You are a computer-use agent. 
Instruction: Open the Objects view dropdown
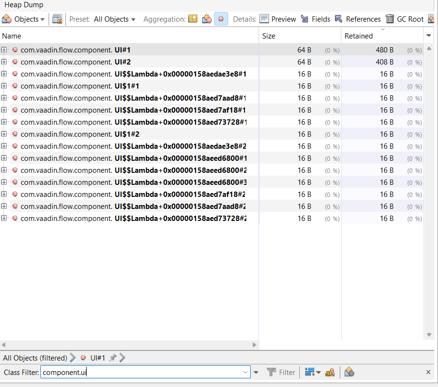click(x=24, y=19)
